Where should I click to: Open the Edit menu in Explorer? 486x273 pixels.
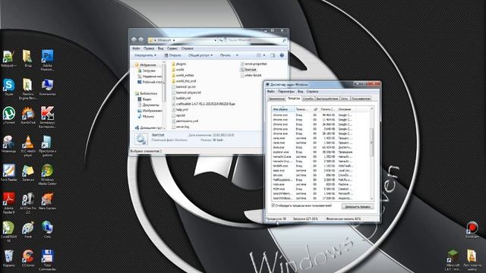click(149, 49)
